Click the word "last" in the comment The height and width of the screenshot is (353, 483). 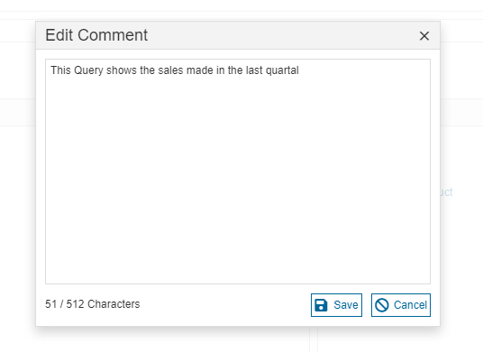click(x=254, y=70)
